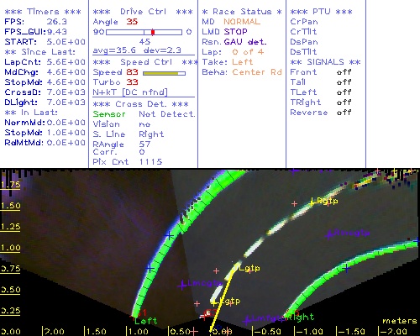Click the Take Left value
The width and height of the screenshot is (420, 336).
pyautogui.click(x=243, y=62)
